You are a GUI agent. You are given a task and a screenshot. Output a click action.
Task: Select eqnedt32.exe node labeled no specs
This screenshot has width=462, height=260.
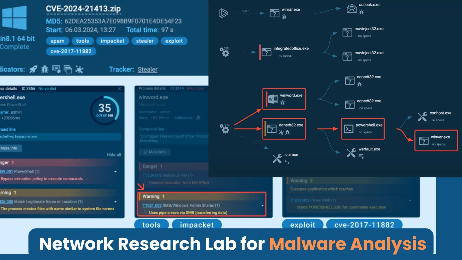tap(350, 104)
